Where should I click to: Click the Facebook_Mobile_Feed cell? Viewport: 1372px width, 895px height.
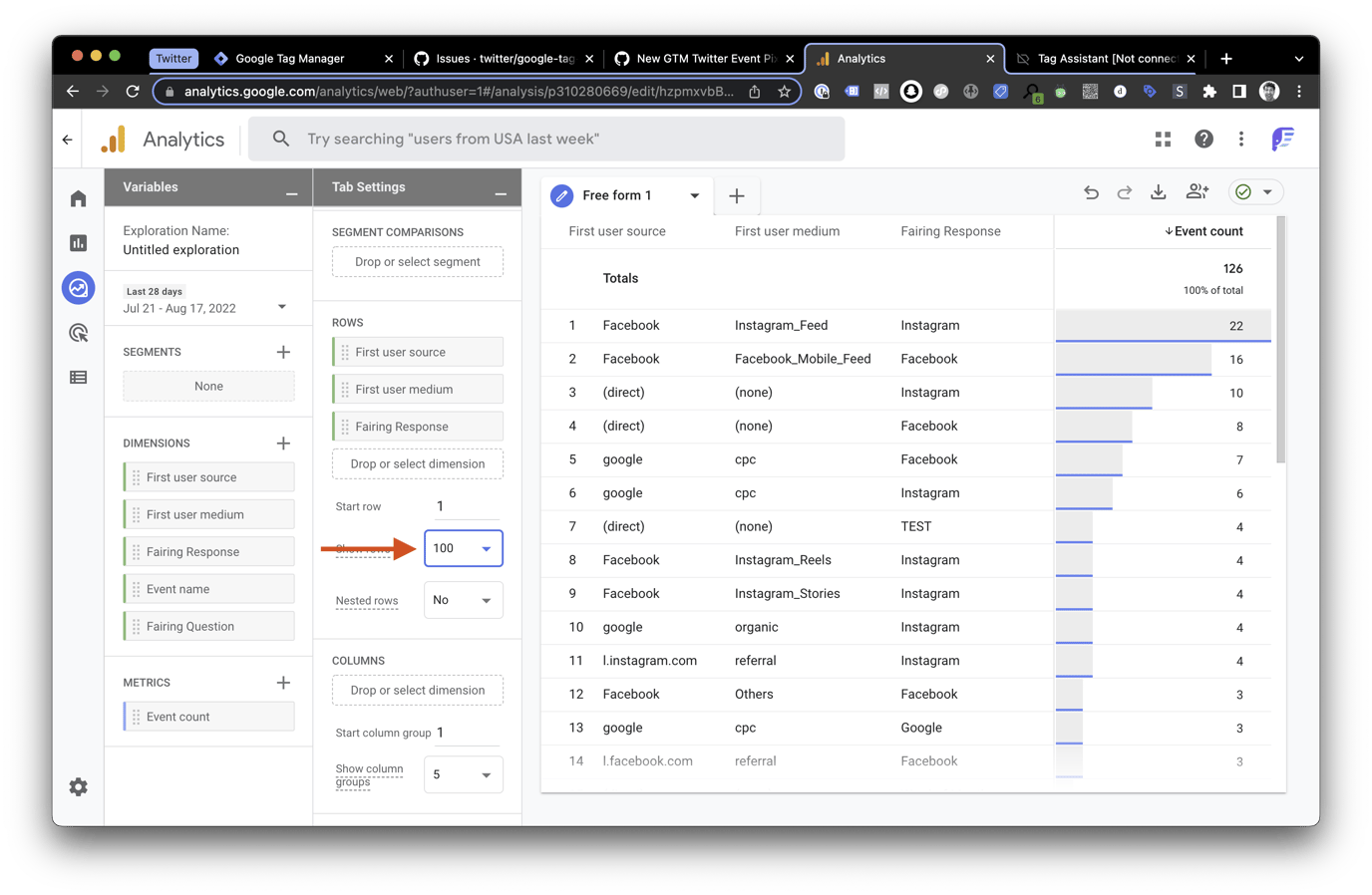803,359
